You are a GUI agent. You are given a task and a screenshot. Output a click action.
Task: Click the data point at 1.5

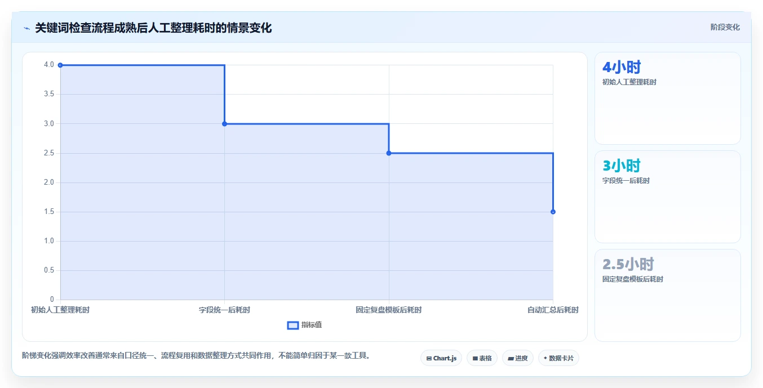click(x=553, y=212)
